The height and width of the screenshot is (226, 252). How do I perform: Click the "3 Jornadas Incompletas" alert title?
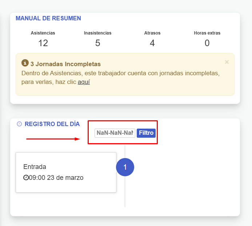(x=65, y=64)
